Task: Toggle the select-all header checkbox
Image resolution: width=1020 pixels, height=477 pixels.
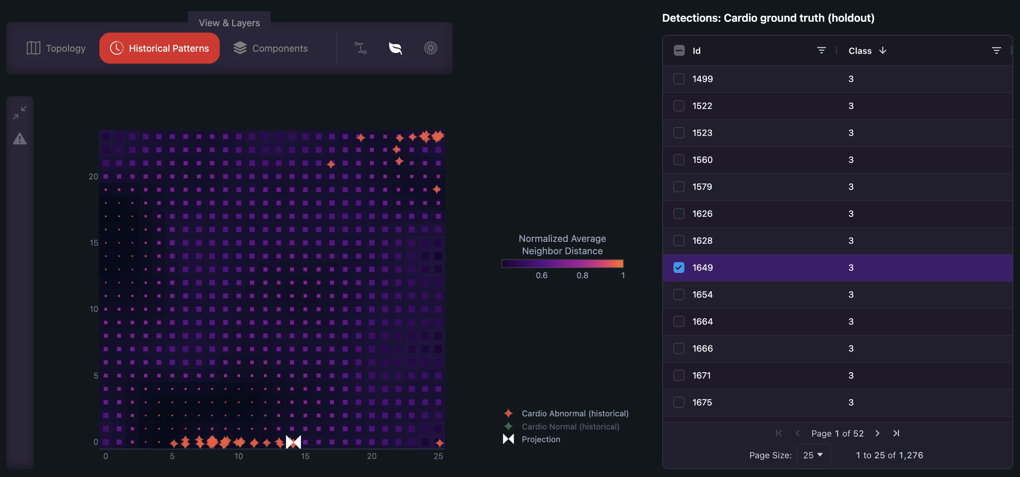Action: coord(679,51)
